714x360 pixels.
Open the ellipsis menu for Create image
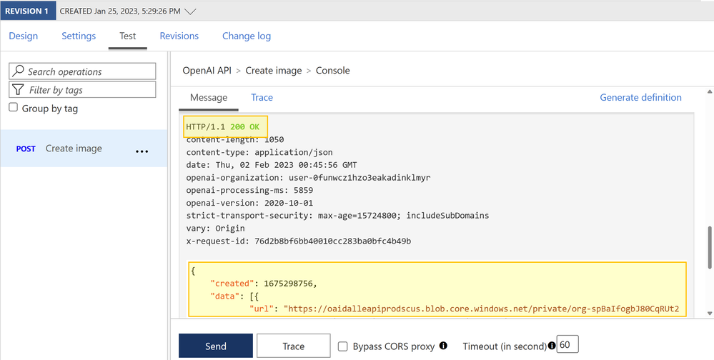(x=142, y=150)
